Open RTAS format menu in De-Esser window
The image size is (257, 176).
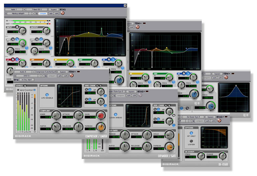point(220,117)
